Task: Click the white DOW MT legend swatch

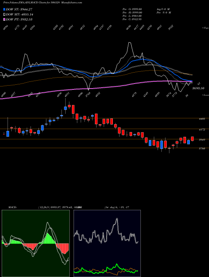Action: click(4, 14)
